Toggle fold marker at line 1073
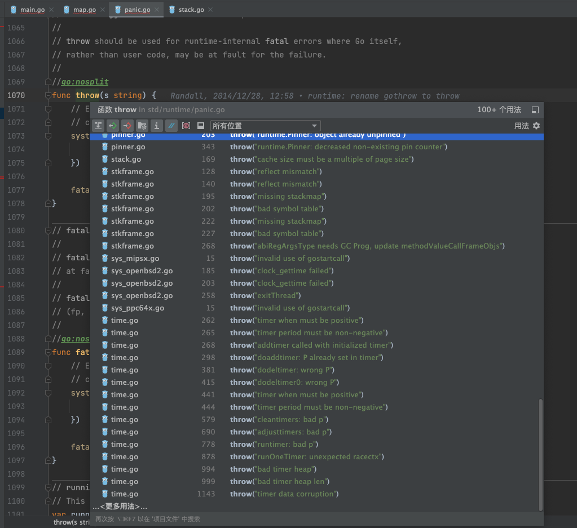Image resolution: width=577 pixels, height=528 pixels. (48, 136)
